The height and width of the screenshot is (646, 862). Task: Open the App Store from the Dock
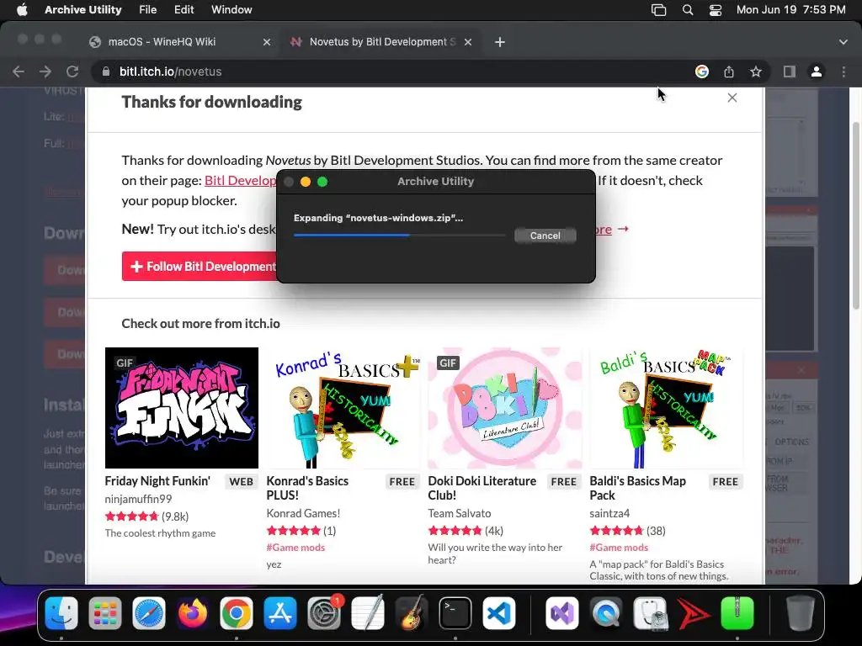280,613
